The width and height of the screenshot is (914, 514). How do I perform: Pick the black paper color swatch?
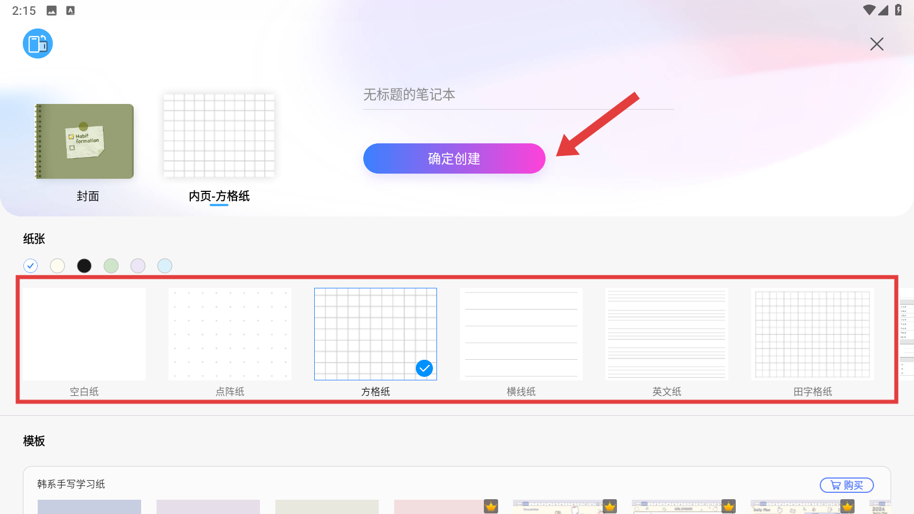coord(85,266)
